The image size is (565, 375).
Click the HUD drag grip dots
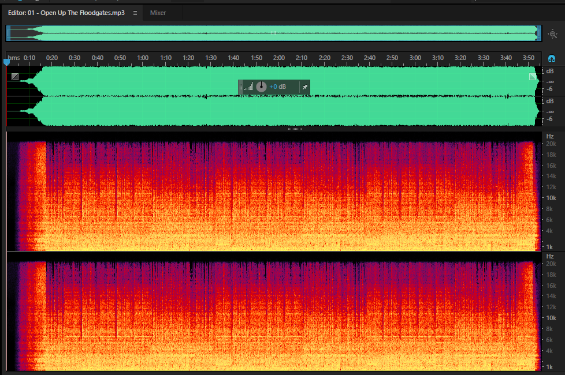241,87
